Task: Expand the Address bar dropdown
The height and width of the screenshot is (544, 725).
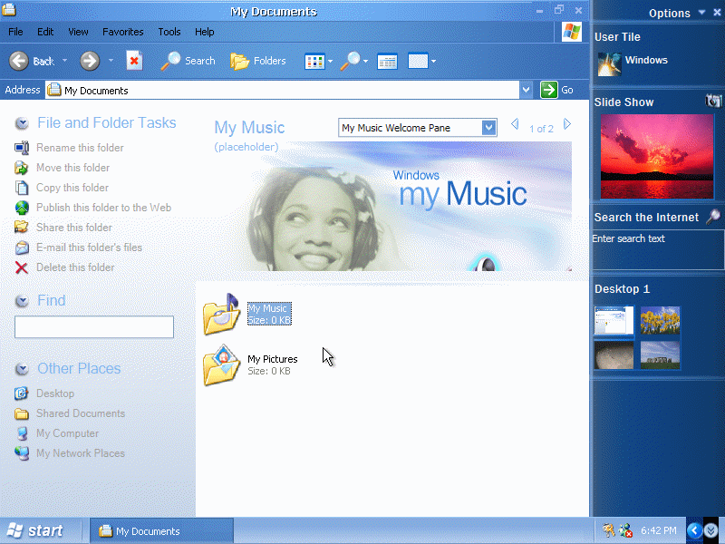Action: click(526, 90)
